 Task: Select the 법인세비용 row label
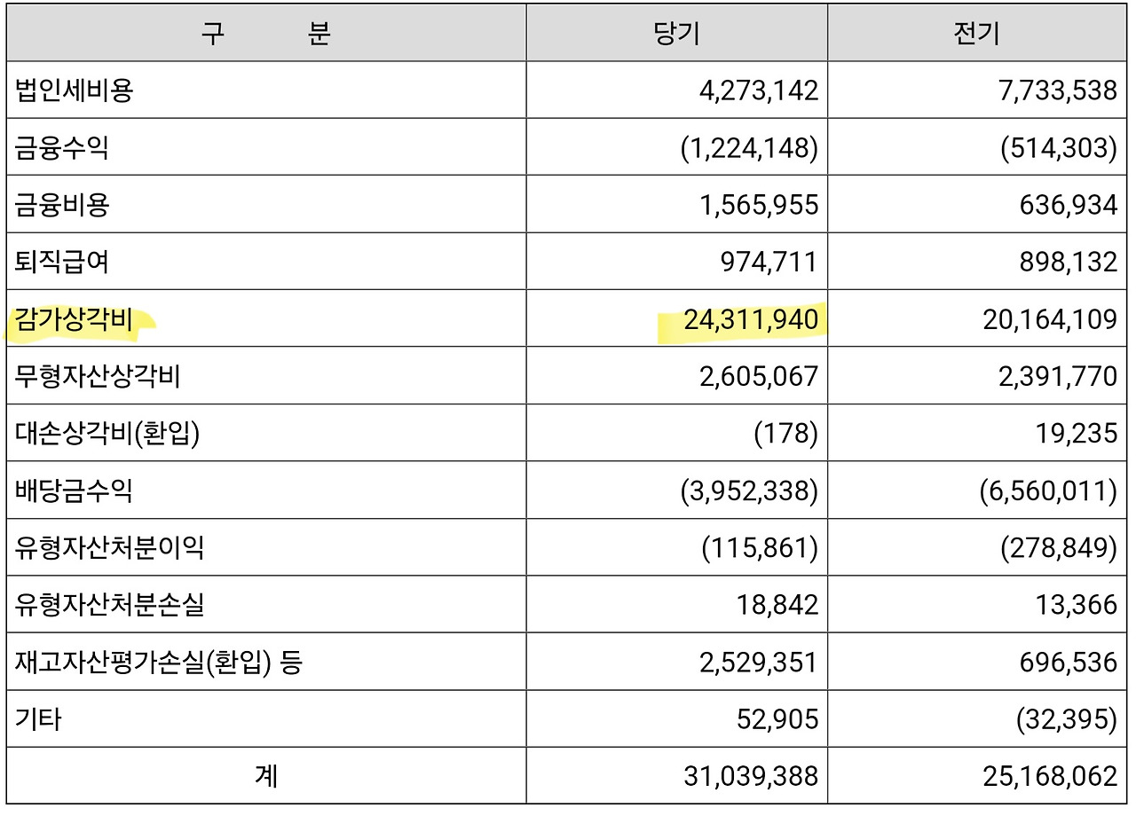pyautogui.click(x=75, y=90)
